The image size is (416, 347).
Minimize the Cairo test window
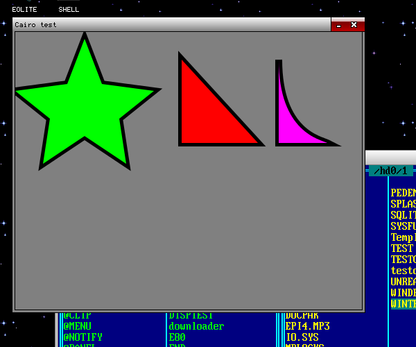pyautogui.click(x=339, y=25)
